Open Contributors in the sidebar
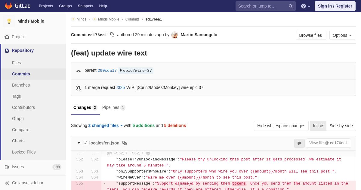361x190 pixels. click(x=34, y=107)
